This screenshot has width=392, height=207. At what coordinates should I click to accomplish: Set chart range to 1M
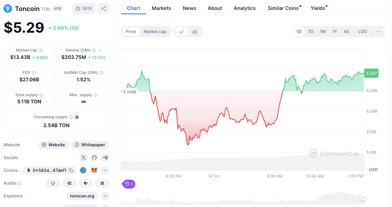pyautogui.click(x=323, y=32)
